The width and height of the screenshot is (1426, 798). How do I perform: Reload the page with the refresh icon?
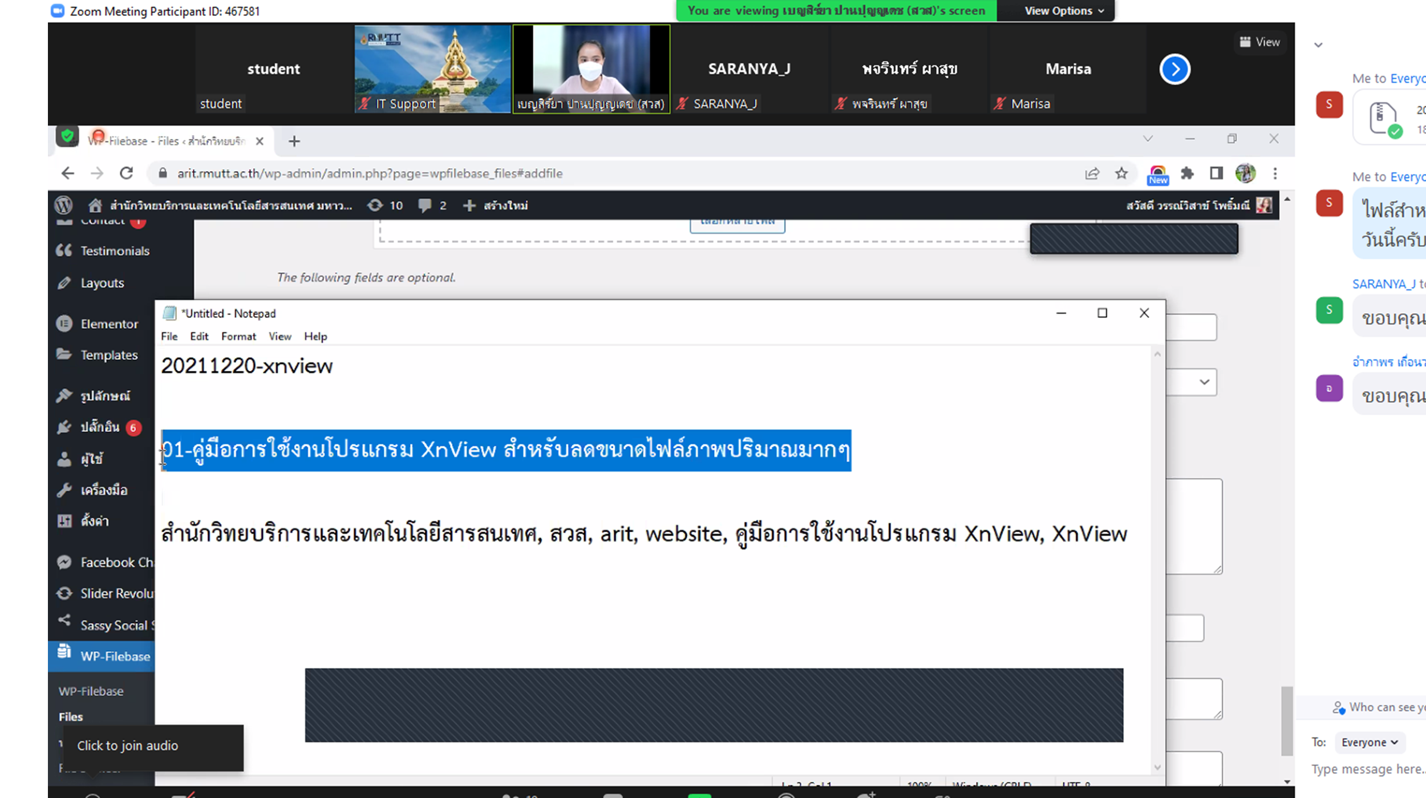point(127,173)
